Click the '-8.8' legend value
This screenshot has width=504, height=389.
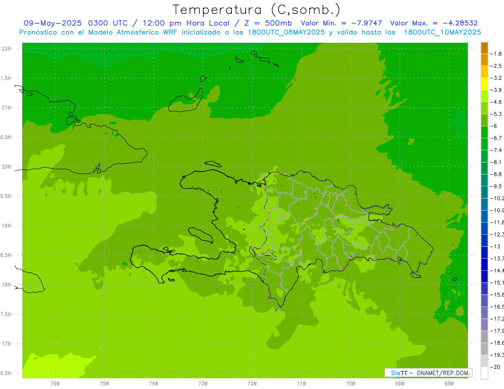[496, 174]
